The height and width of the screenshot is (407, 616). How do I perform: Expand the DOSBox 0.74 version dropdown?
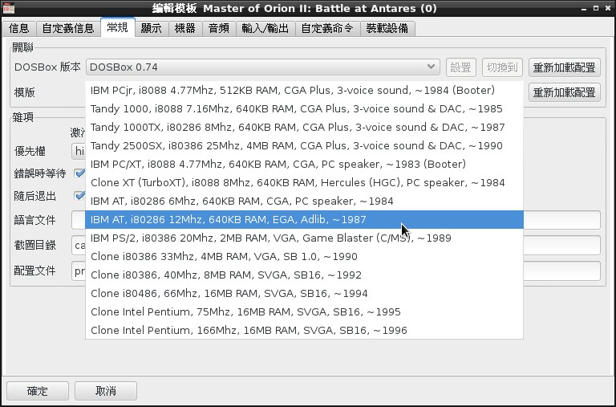[x=263, y=67]
